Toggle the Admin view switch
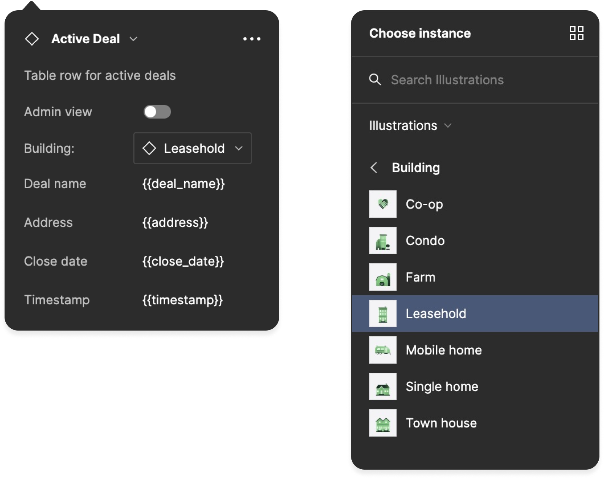 (157, 112)
